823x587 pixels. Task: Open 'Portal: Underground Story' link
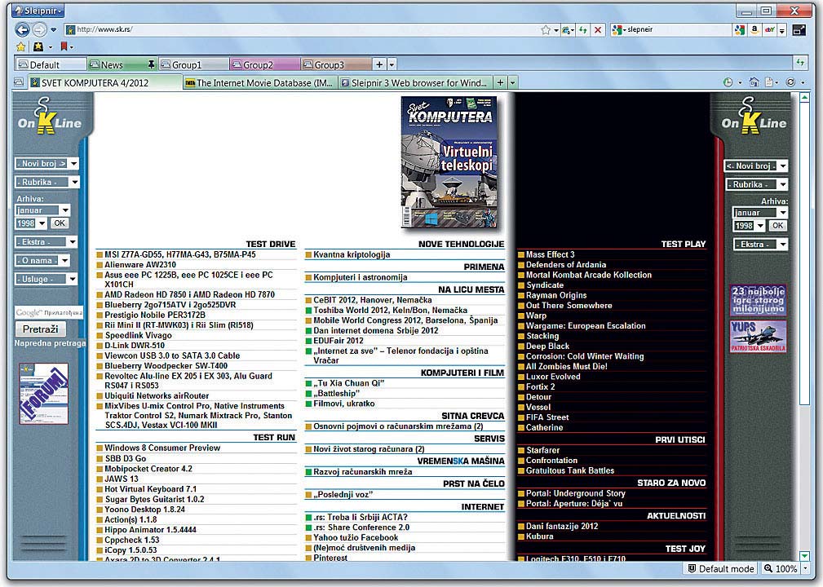click(x=575, y=493)
